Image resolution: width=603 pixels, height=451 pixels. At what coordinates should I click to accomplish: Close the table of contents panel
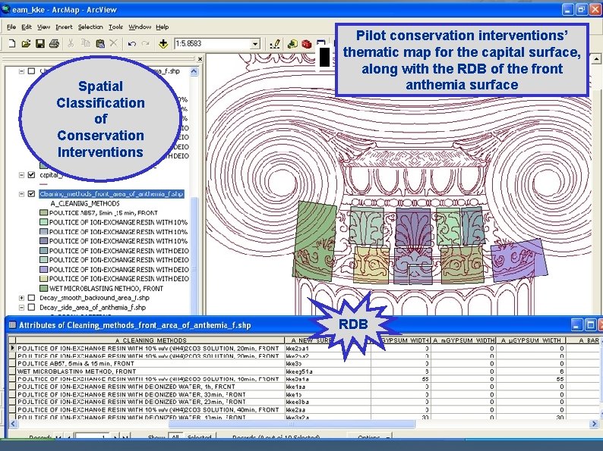point(200,59)
